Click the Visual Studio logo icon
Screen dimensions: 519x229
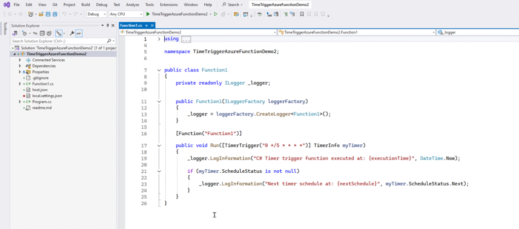[6, 5]
